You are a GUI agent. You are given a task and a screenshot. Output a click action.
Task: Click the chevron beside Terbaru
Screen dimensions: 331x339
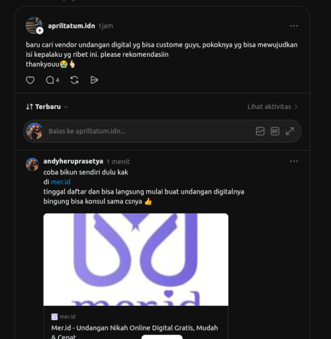click(66, 107)
